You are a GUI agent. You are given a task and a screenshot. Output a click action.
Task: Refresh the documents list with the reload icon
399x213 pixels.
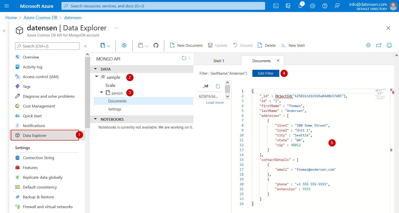pos(218,86)
